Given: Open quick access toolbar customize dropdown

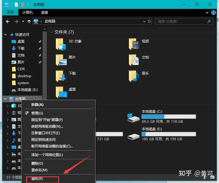Looking at the screenshot, I should [x=28, y=5].
